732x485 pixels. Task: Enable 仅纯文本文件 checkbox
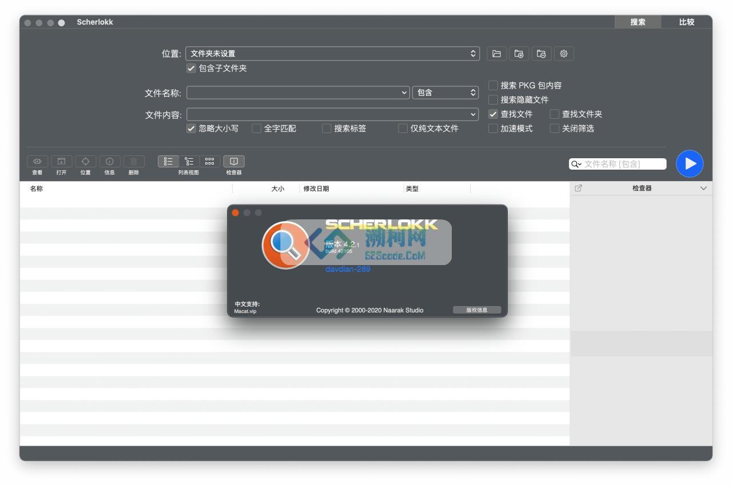[x=403, y=129]
